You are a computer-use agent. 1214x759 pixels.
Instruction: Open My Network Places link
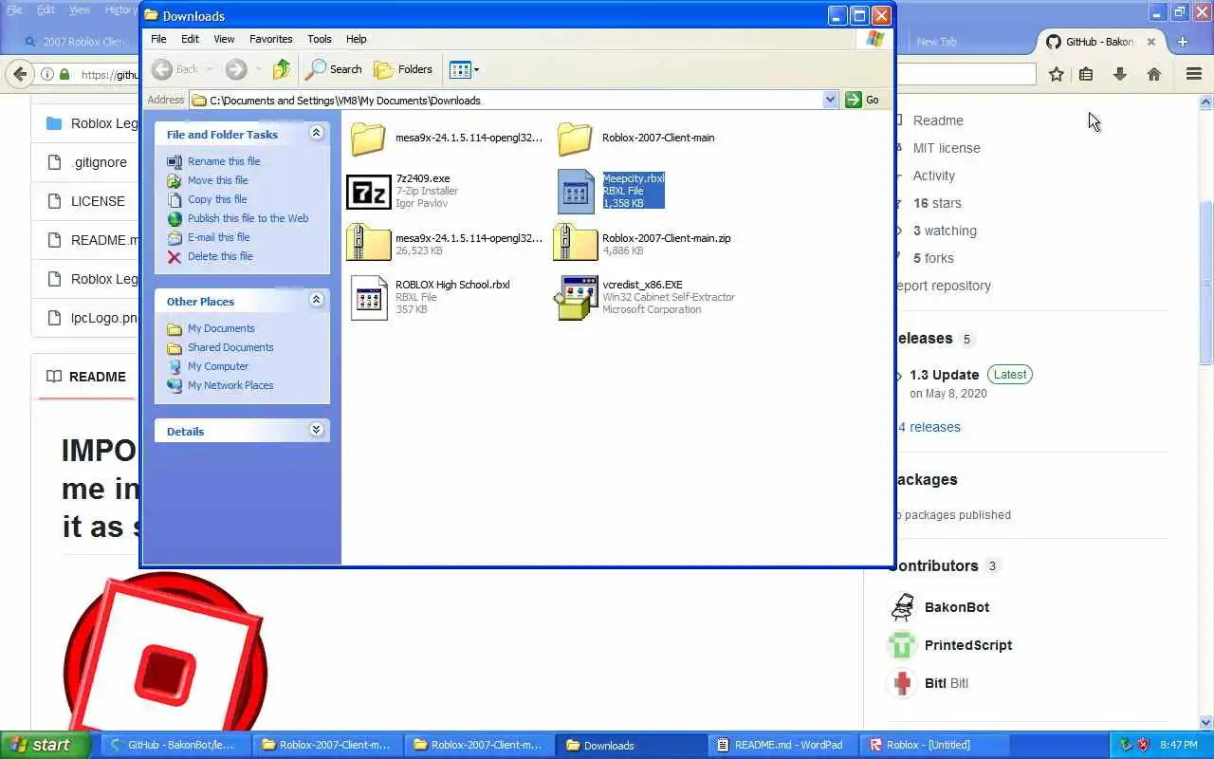(230, 385)
